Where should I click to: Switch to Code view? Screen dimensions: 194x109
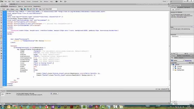pos(3,9)
